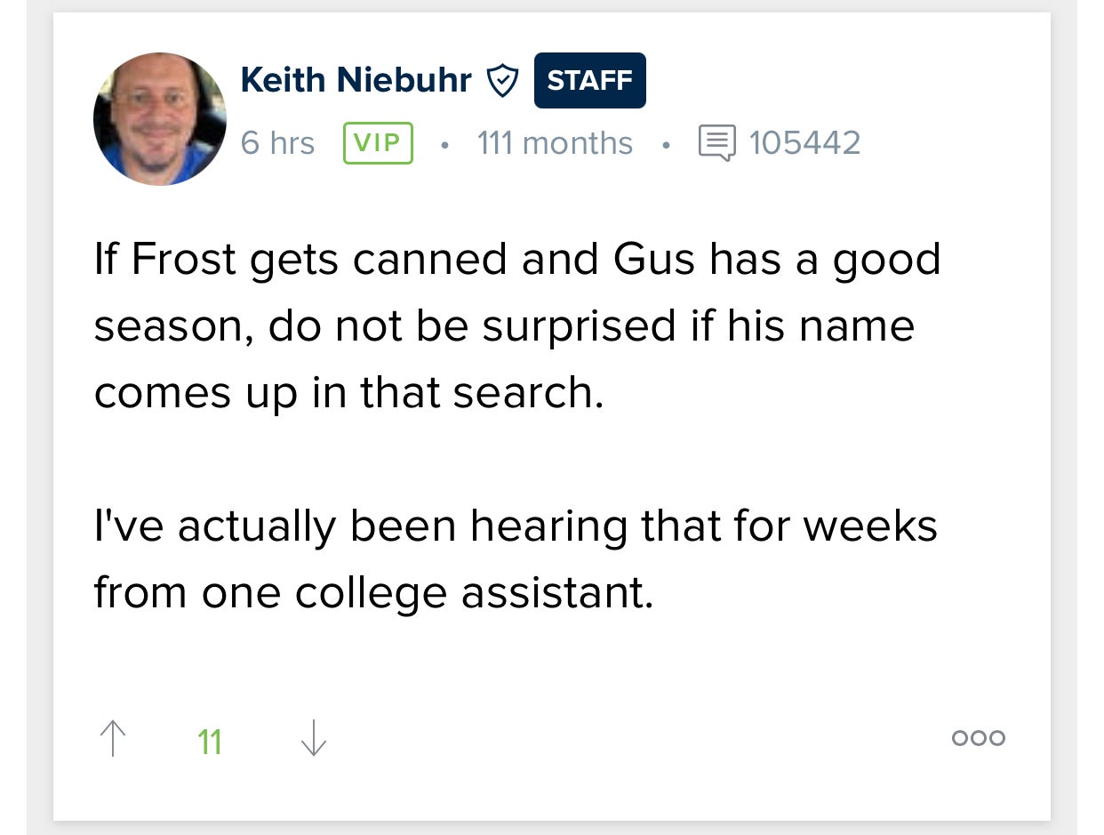Click the green vote score of 11

(x=210, y=741)
